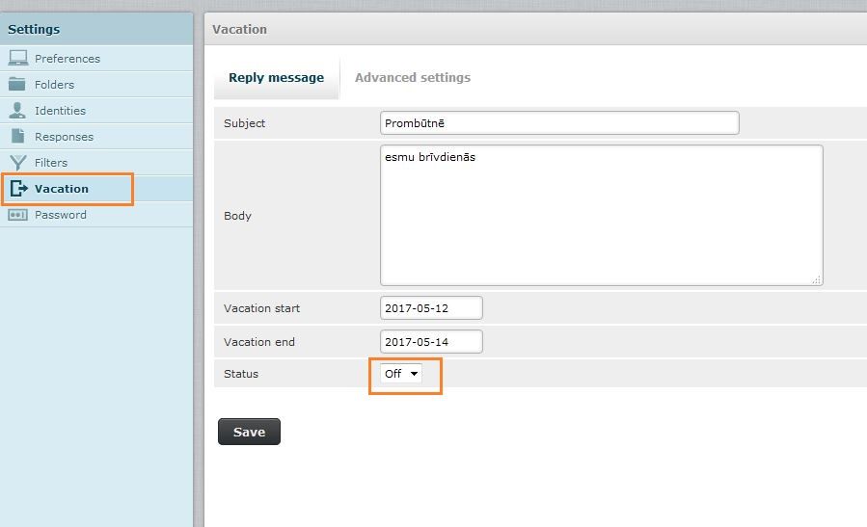Switch to the Advanced settings tab
Image resolution: width=867 pixels, height=527 pixels.
coord(413,77)
